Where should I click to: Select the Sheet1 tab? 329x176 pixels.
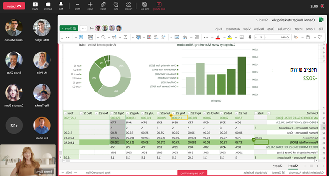click(293, 166)
